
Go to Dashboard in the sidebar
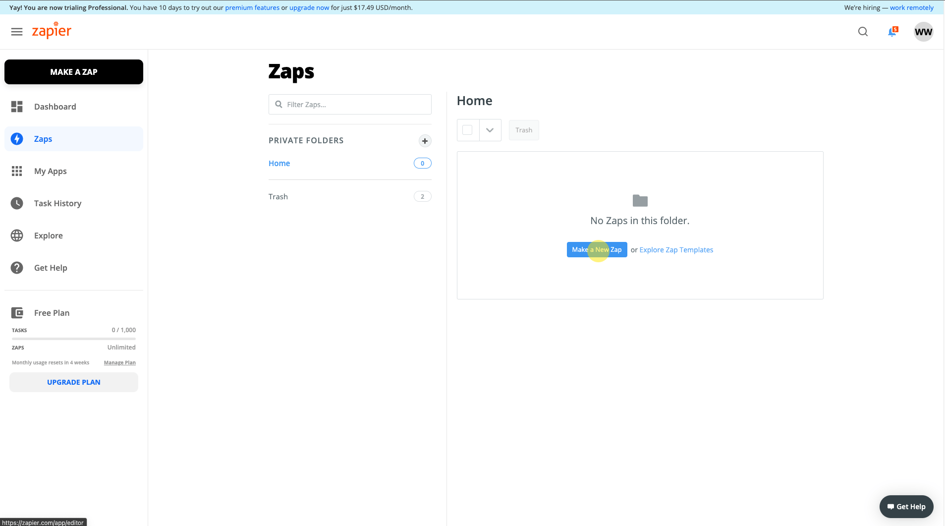pyautogui.click(x=74, y=107)
